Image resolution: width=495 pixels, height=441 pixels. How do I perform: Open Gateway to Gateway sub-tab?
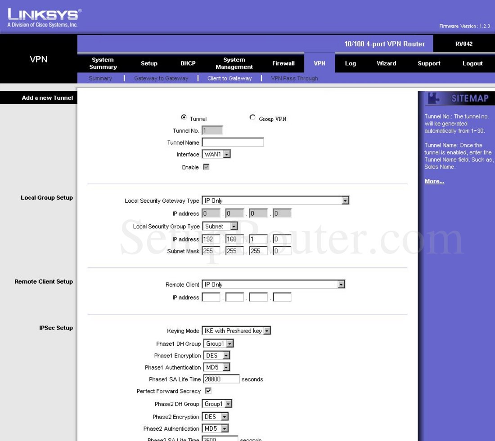pos(161,78)
